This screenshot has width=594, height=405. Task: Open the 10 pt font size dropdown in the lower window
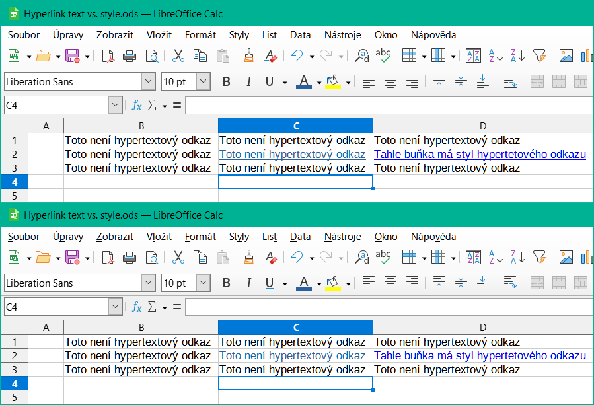(204, 283)
